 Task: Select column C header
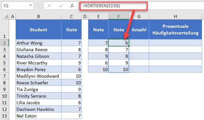click(71, 16)
